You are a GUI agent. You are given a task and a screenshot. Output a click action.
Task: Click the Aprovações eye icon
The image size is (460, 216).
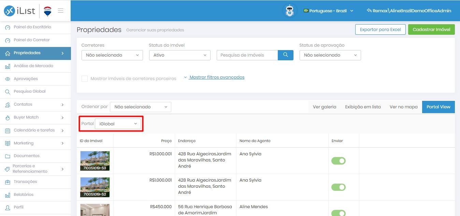8,79
